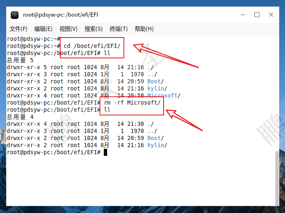The width and height of the screenshot is (285, 213).
Task: Click the terminal cursor at last prompt
Action: coord(105,152)
